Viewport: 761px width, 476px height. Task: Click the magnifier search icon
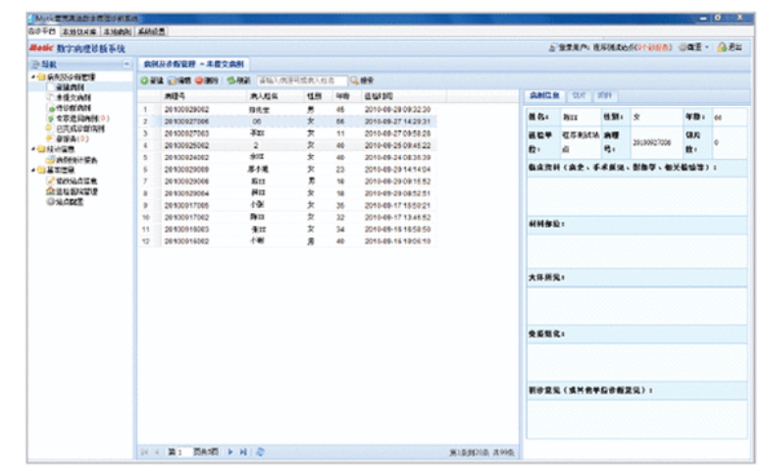point(354,80)
